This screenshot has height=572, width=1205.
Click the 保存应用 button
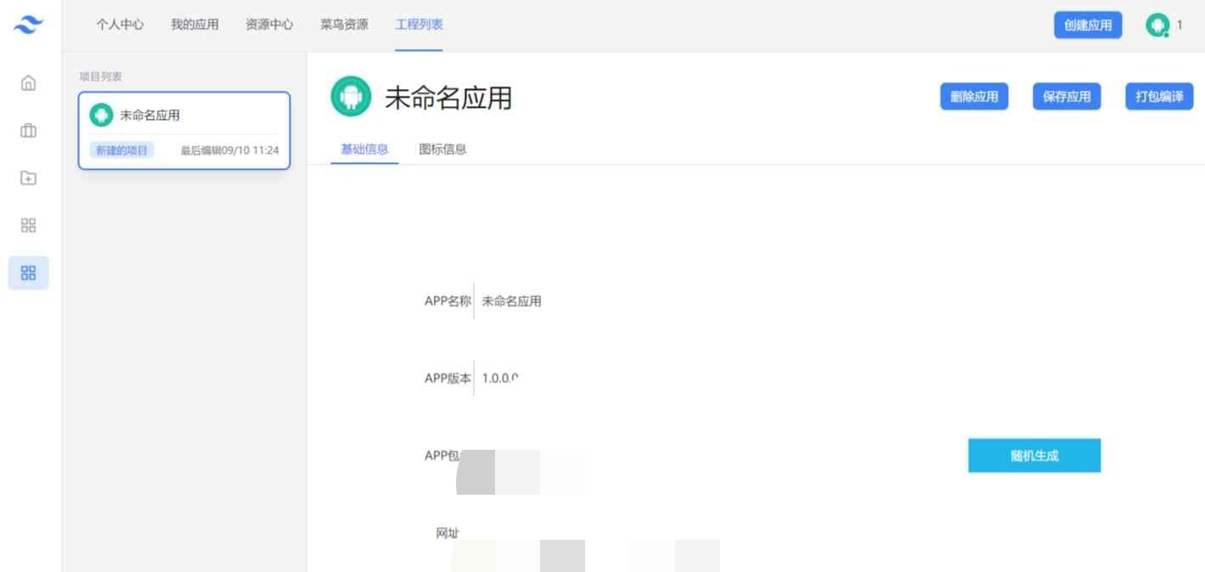(x=1067, y=96)
